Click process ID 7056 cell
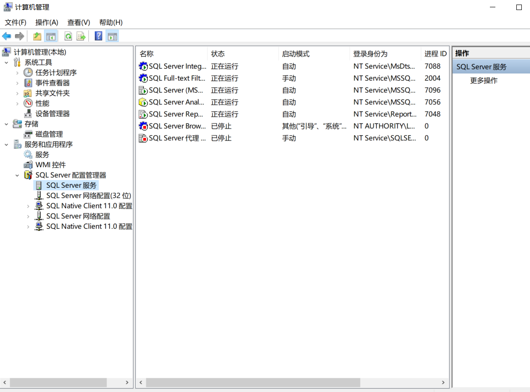The width and height of the screenshot is (530, 392). tap(432, 102)
